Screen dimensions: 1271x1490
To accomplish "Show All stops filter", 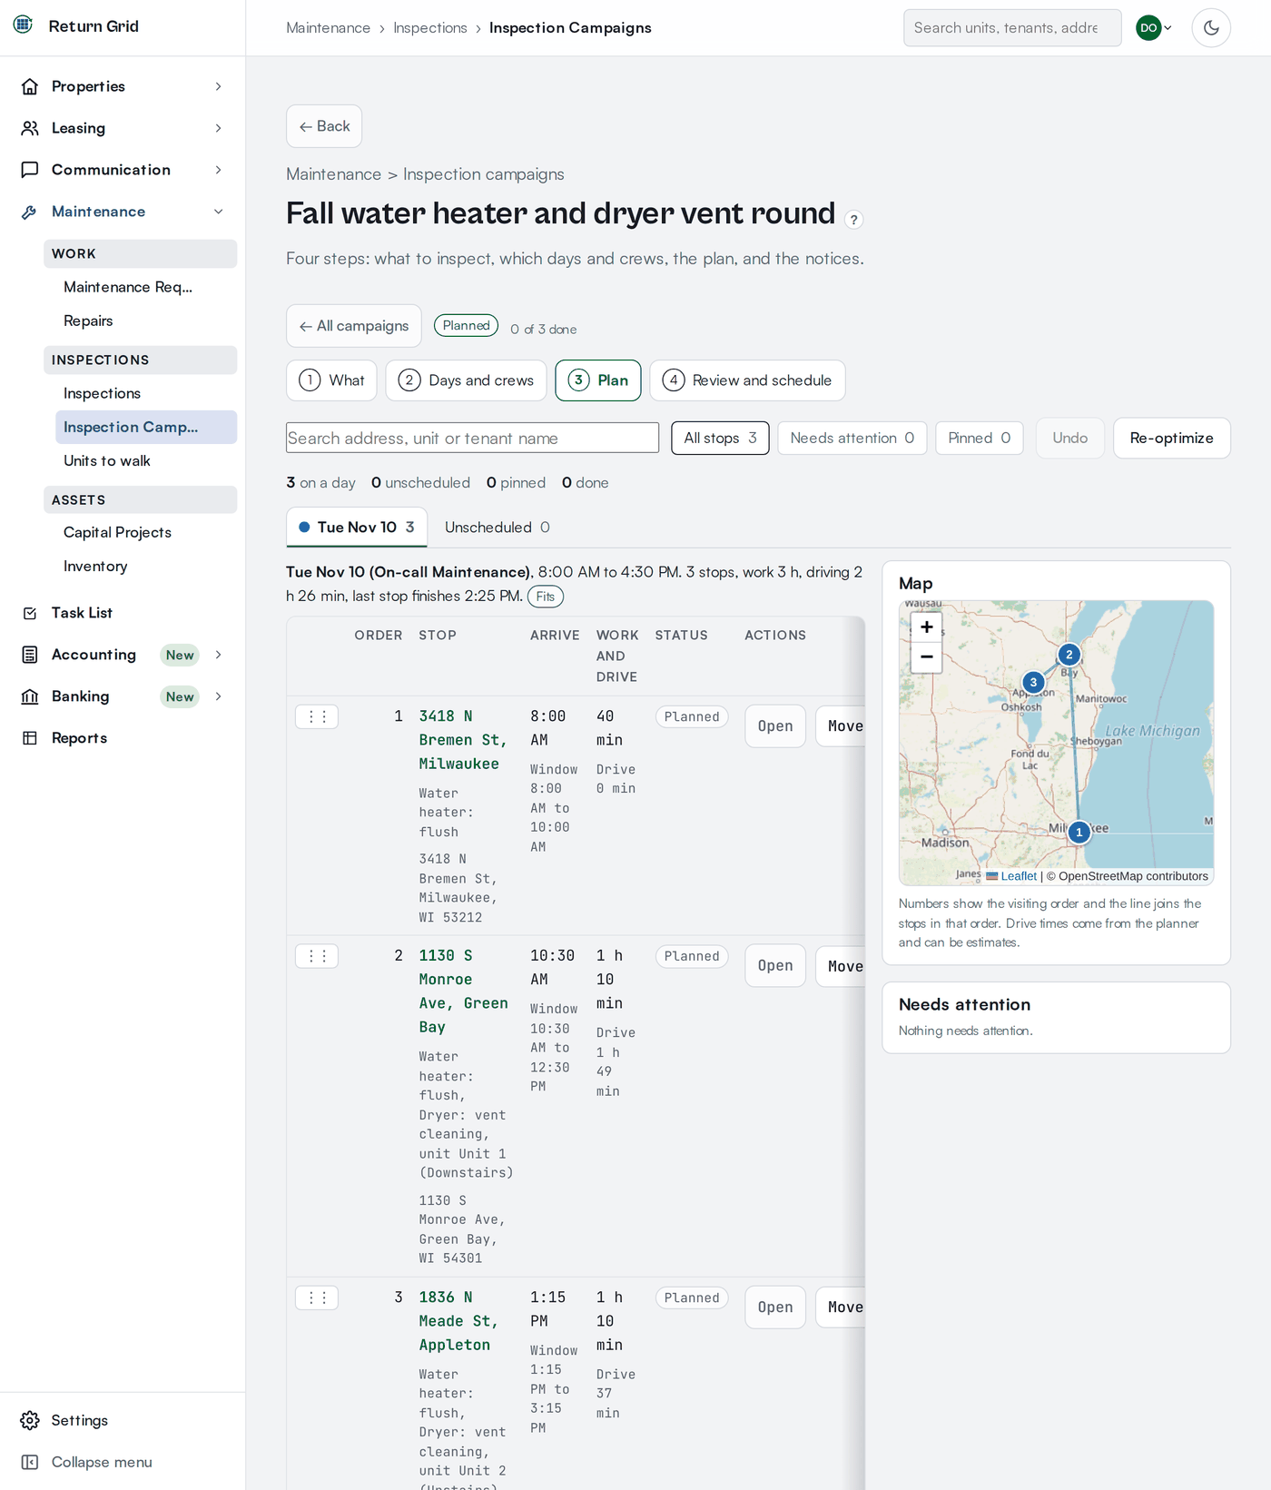I will [x=720, y=438].
